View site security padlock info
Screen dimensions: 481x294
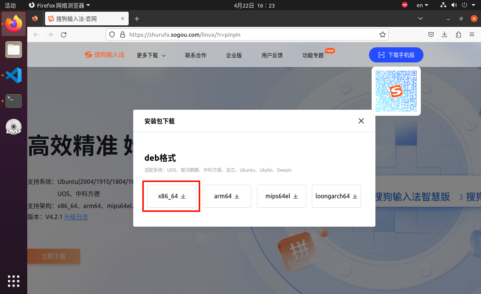point(122,35)
